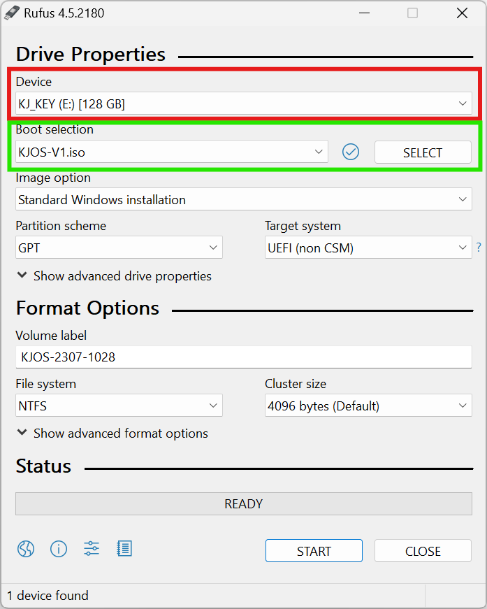Open the settings sliders icon

(x=92, y=549)
